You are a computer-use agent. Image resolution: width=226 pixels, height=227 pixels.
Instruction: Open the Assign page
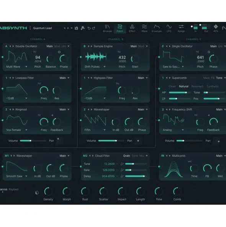pyautogui.click(x=181, y=28)
